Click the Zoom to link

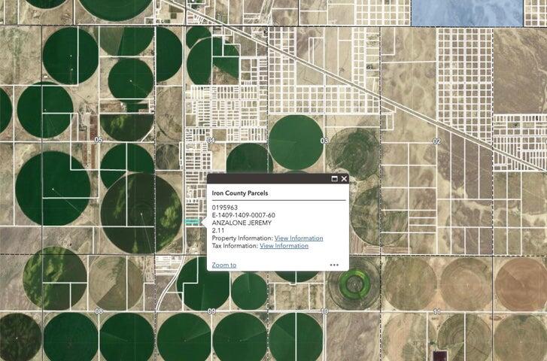click(x=223, y=265)
